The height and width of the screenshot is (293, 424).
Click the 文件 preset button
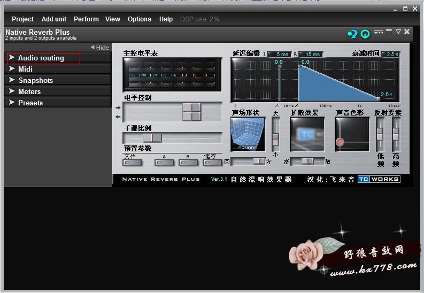click(132, 163)
